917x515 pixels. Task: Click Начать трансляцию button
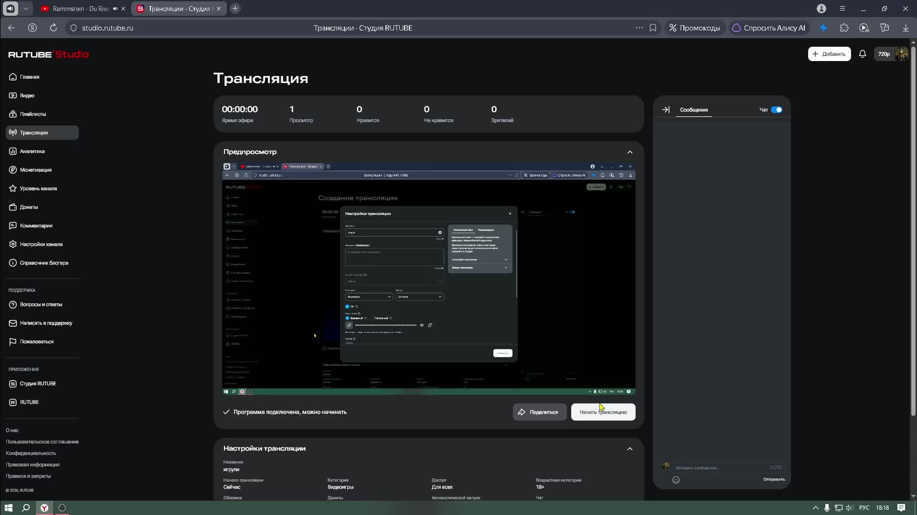point(603,412)
